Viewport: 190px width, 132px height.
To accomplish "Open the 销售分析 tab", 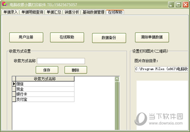I will tap(72, 12).
